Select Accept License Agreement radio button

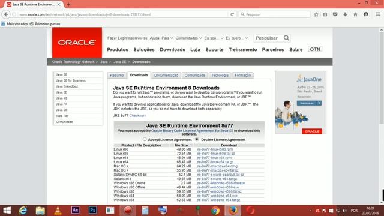(x=145, y=139)
